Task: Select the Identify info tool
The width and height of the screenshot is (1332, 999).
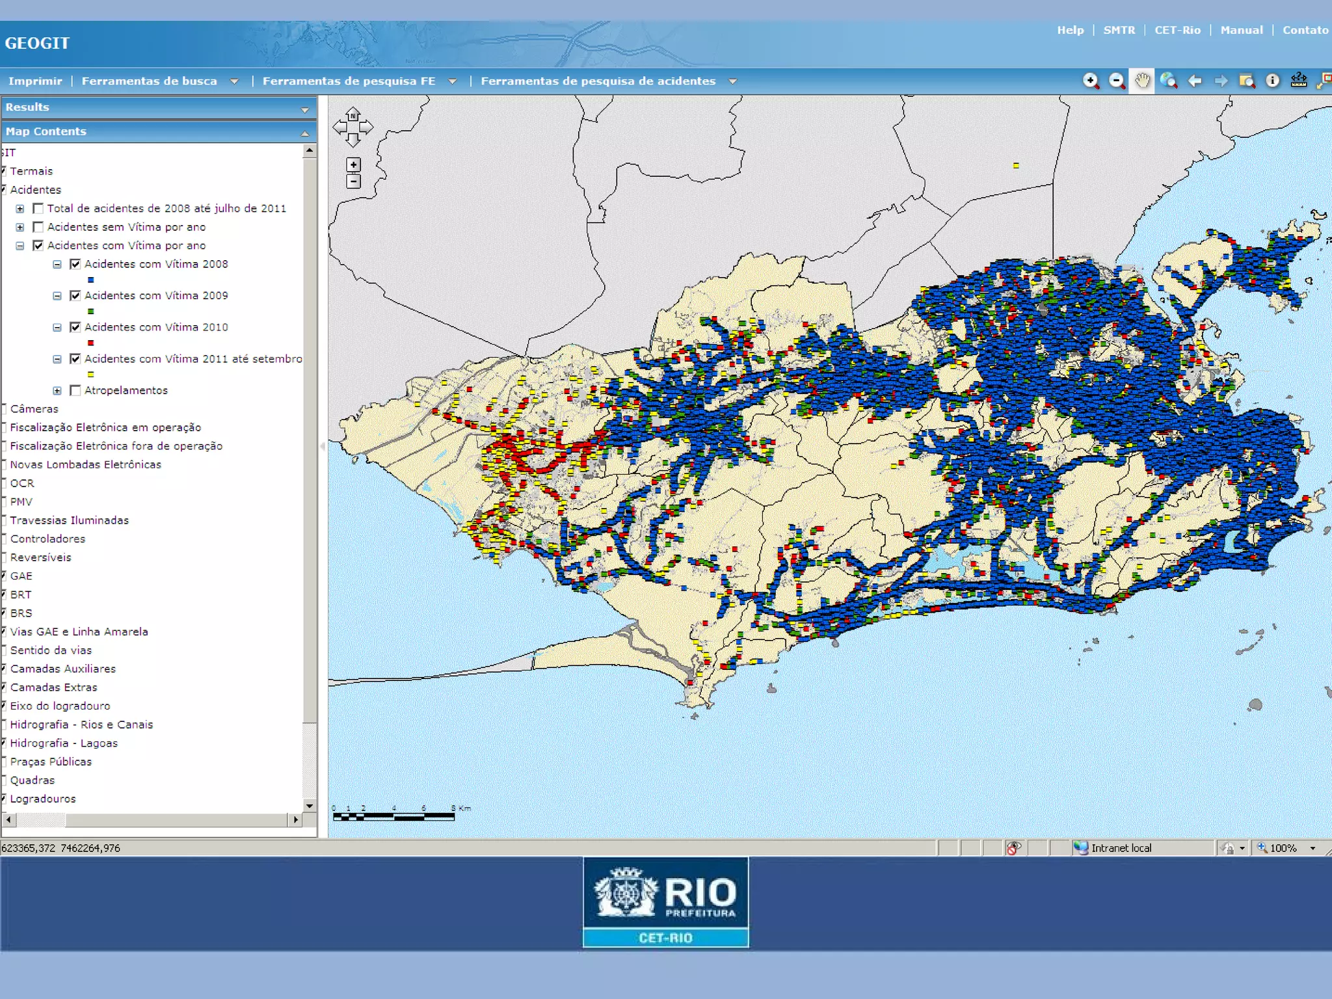Action: 1272,81
